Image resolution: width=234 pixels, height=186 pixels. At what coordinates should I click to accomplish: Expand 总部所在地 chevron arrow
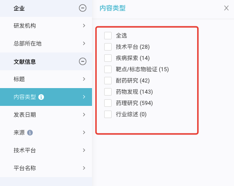click(84, 44)
